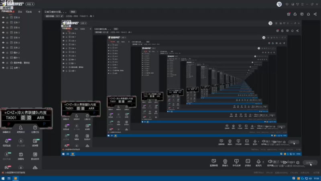Switch to the third scene tab

point(28,12)
